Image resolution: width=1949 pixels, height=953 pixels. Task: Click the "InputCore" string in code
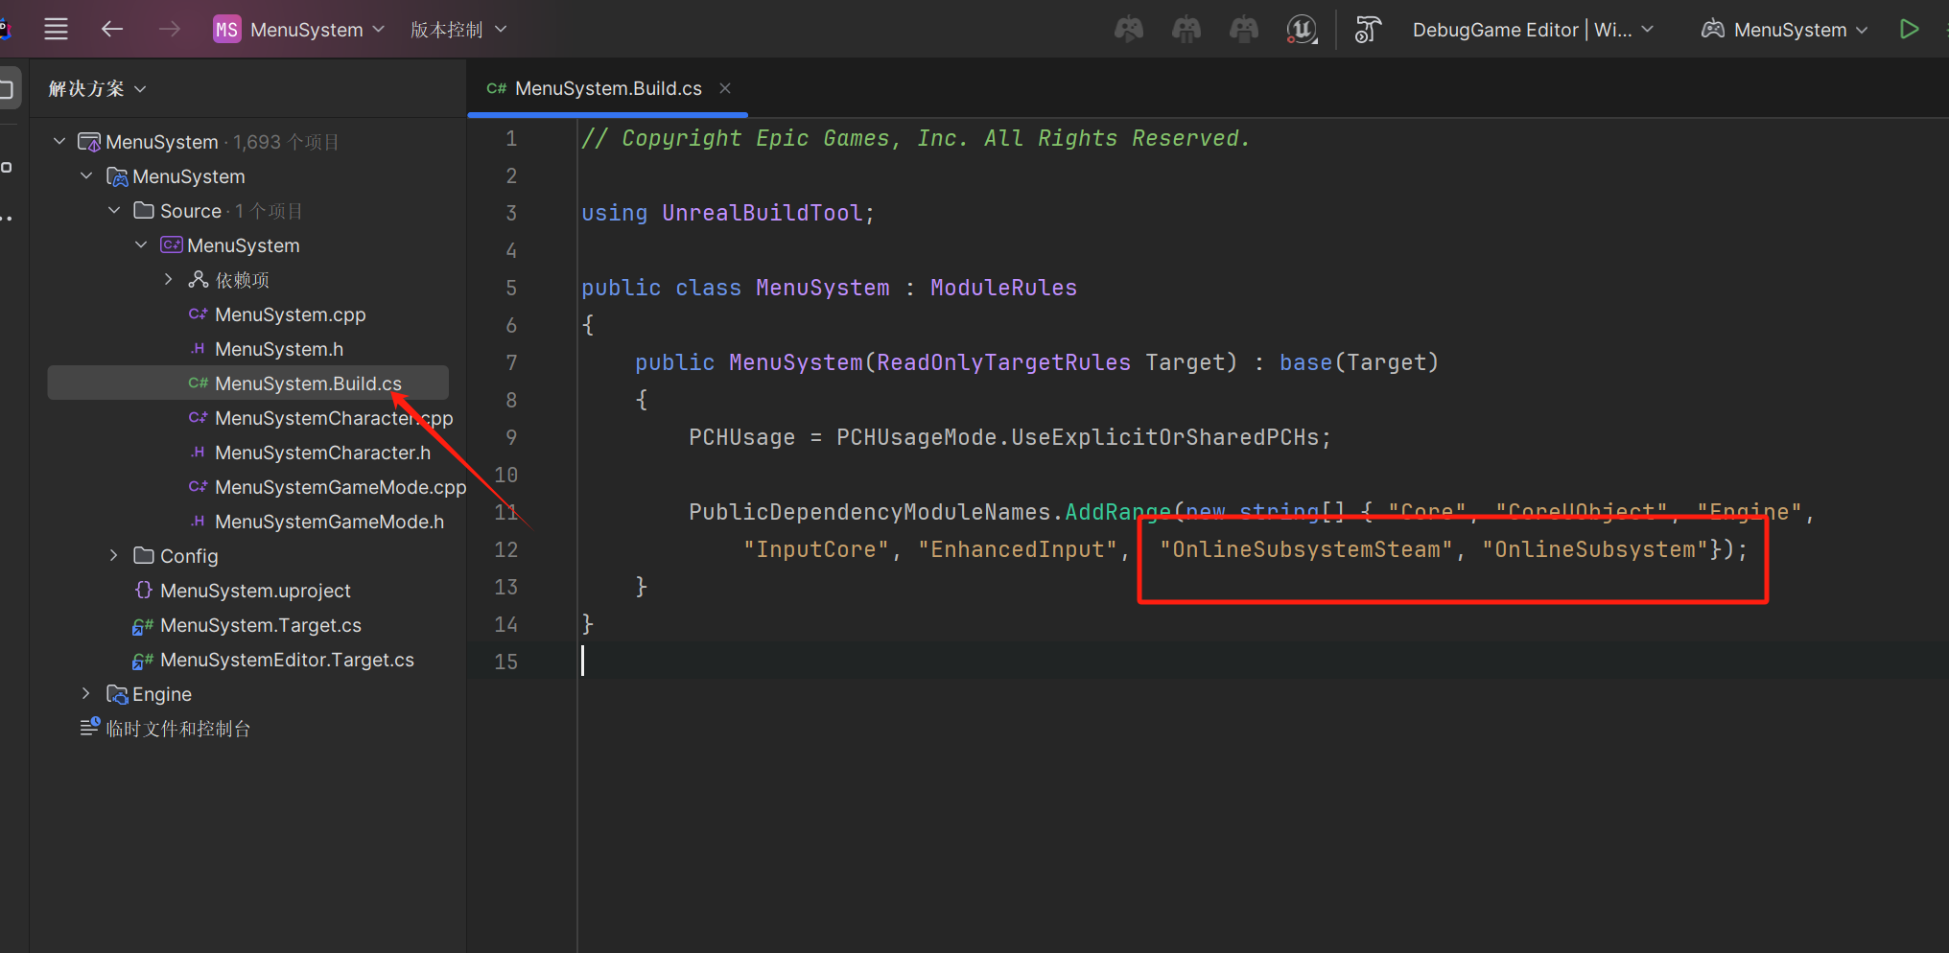tap(816, 549)
